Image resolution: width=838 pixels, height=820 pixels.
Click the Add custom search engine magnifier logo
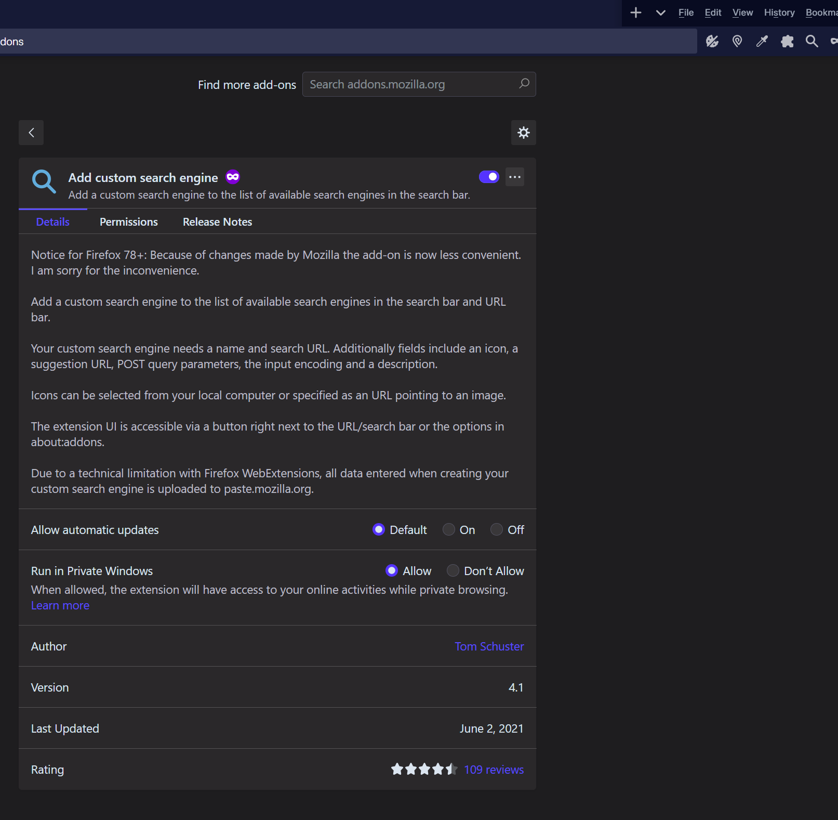pyautogui.click(x=44, y=182)
